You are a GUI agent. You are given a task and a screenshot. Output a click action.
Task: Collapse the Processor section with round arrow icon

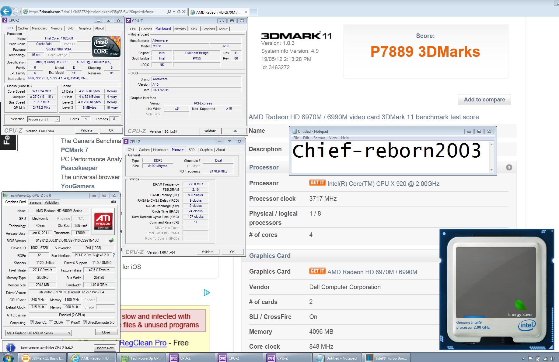(x=509, y=167)
